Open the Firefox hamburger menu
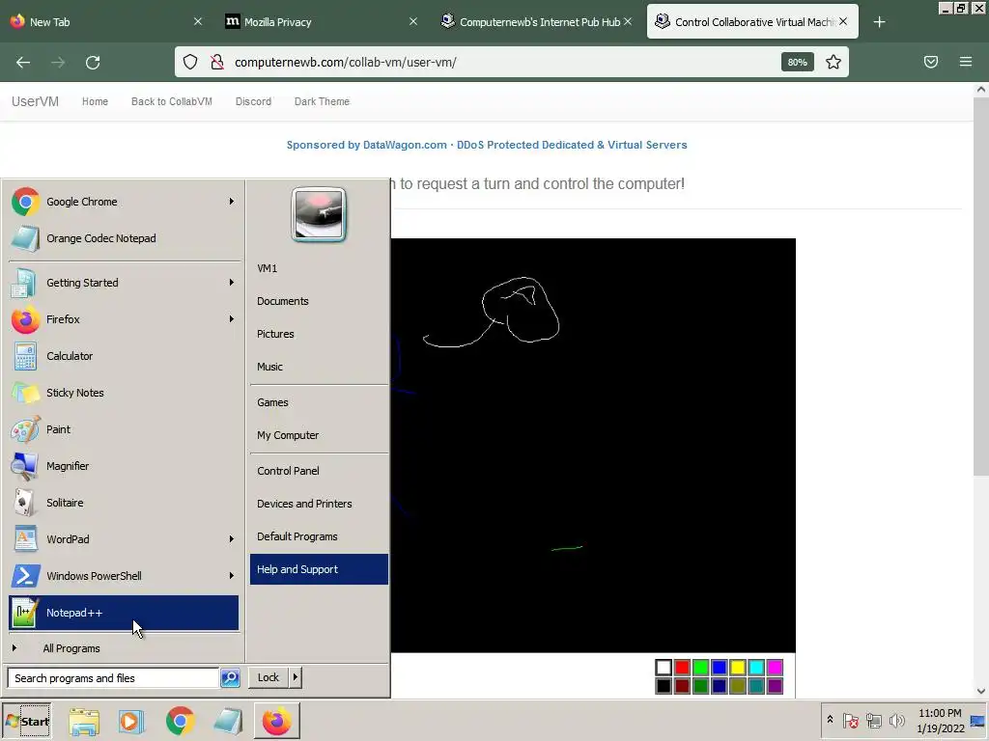Image resolution: width=989 pixels, height=741 pixels. [966, 62]
